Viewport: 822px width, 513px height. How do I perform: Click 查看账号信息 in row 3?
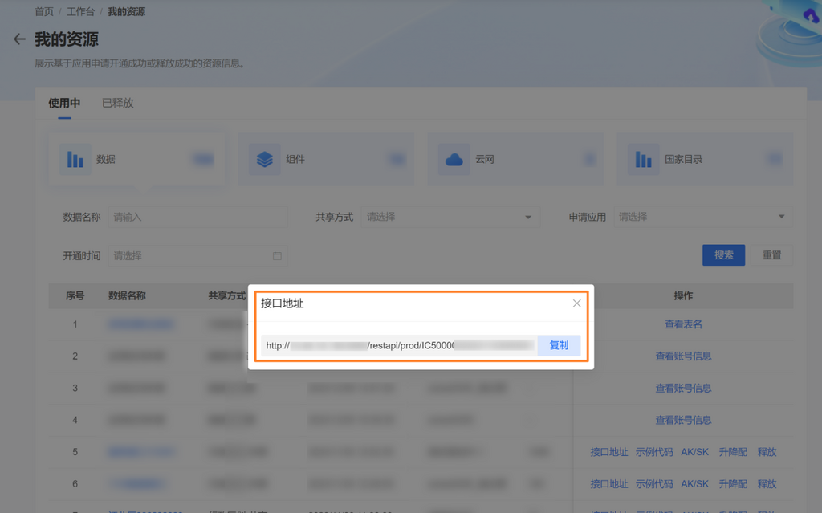point(683,388)
